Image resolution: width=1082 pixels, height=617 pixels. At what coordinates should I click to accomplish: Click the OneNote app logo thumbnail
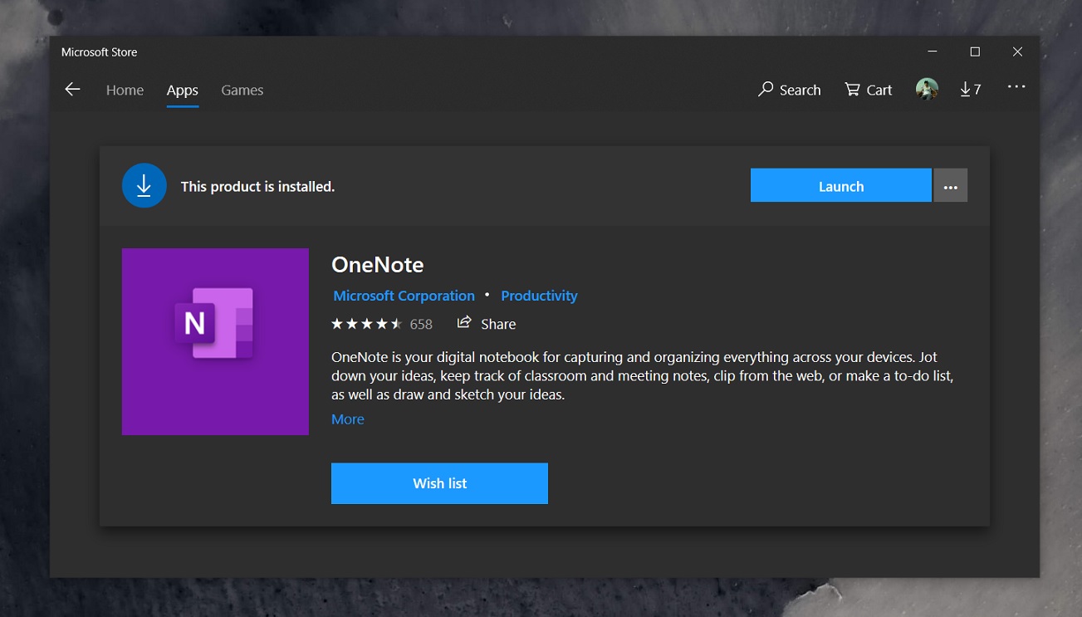[x=215, y=341]
